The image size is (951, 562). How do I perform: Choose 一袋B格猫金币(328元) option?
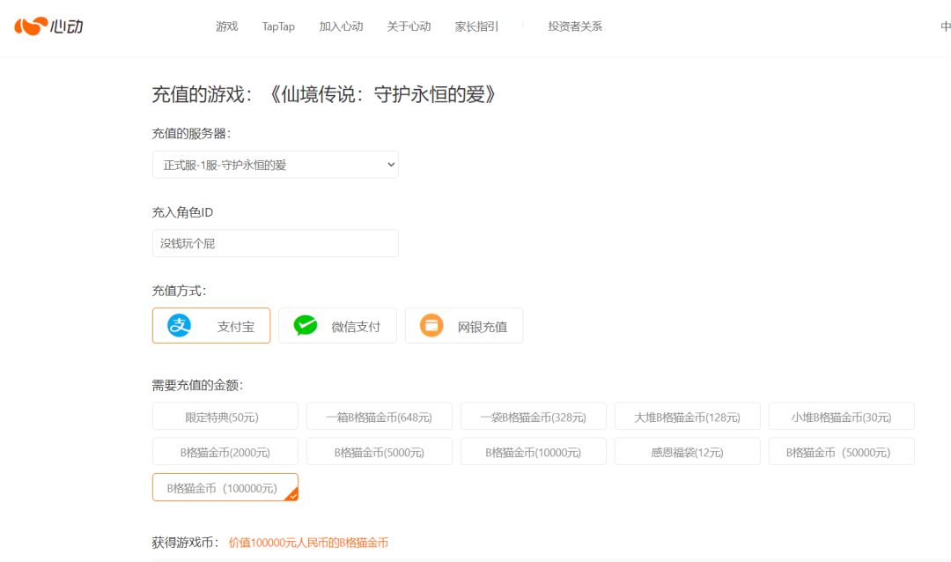coord(533,417)
